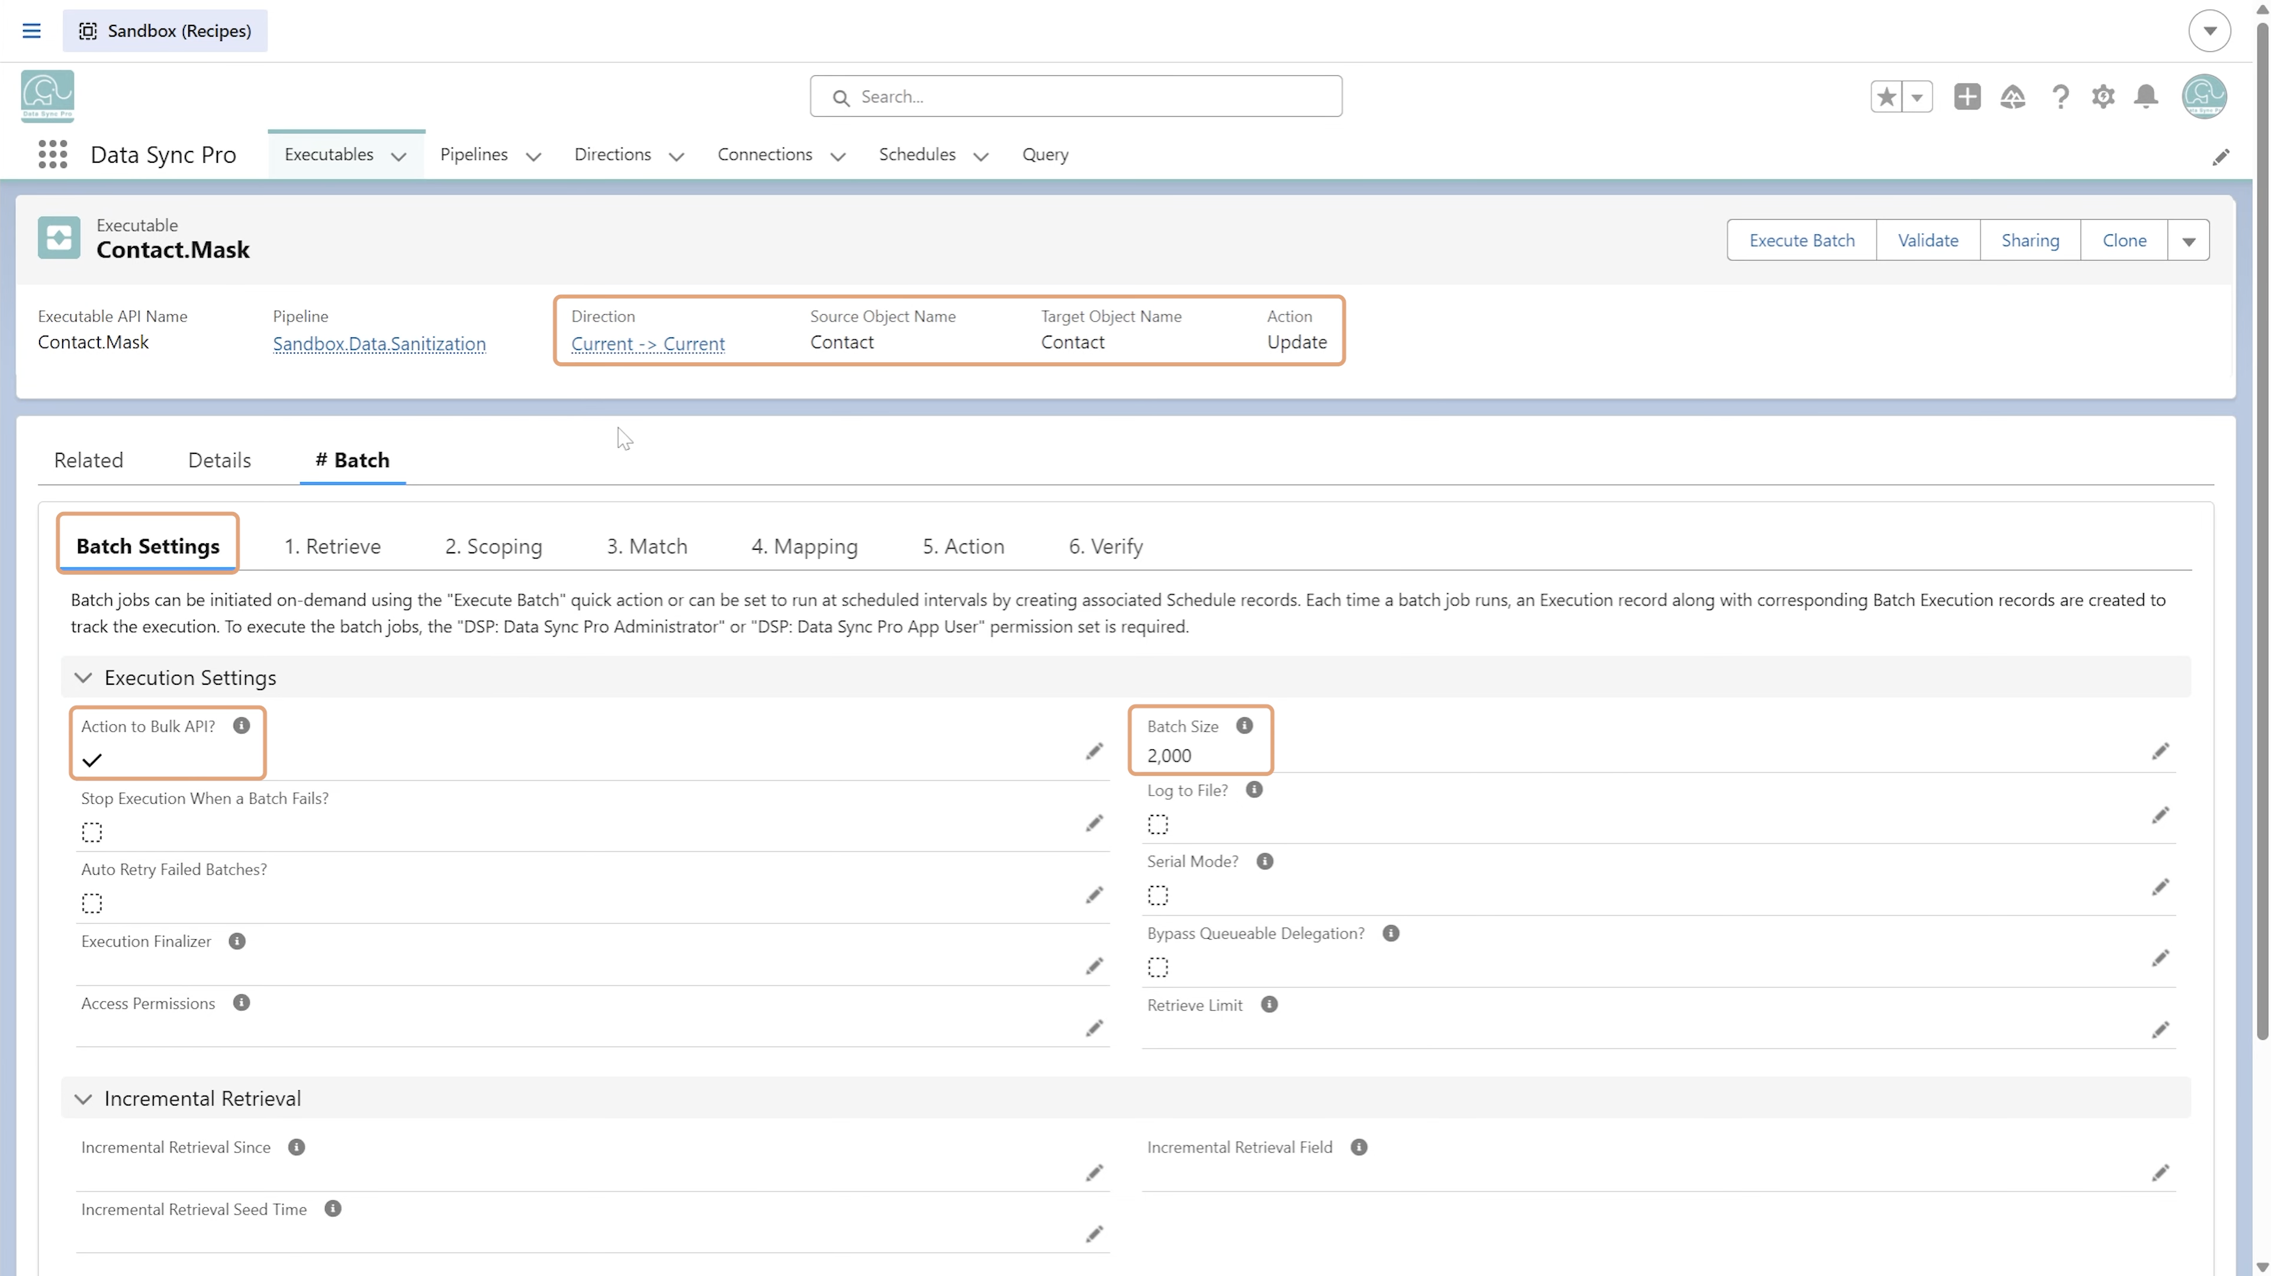This screenshot has height=1276, width=2271.
Task: Toggle Action to Bulk API checkbox
Action: [x=92, y=761]
